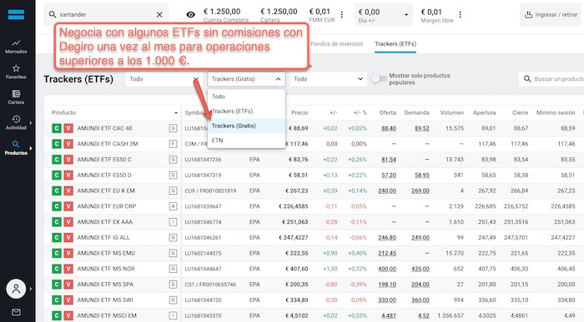Open options menu next to FMM EUR
Viewport: 584px width, 322px height.
click(342, 15)
